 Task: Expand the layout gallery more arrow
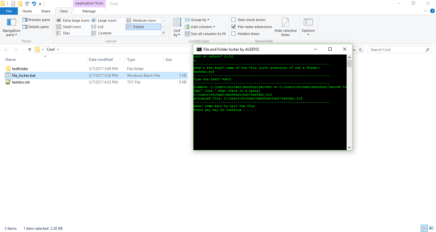(163, 33)
